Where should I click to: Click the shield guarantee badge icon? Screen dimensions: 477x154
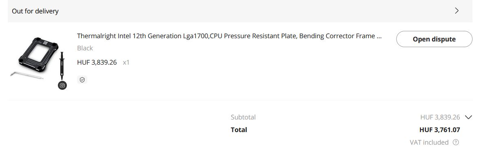pos(82,80)
